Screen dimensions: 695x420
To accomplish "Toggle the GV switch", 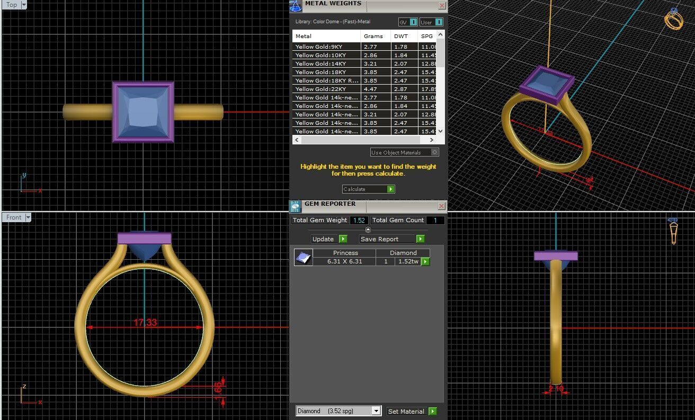I will coord(408,22).
